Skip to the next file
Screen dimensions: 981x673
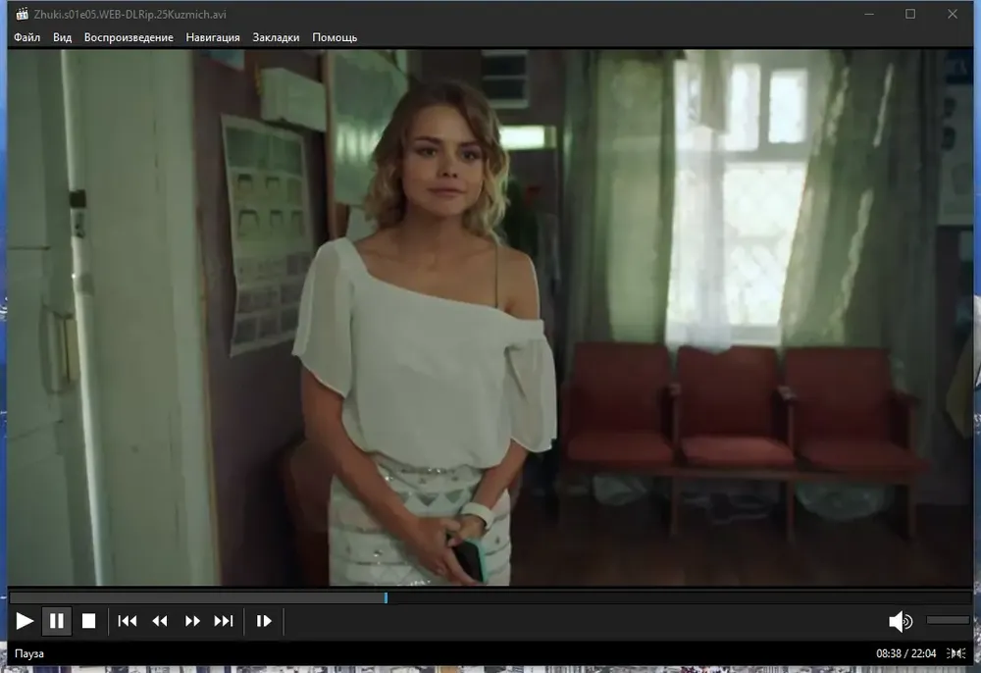[x=224, y=621]
